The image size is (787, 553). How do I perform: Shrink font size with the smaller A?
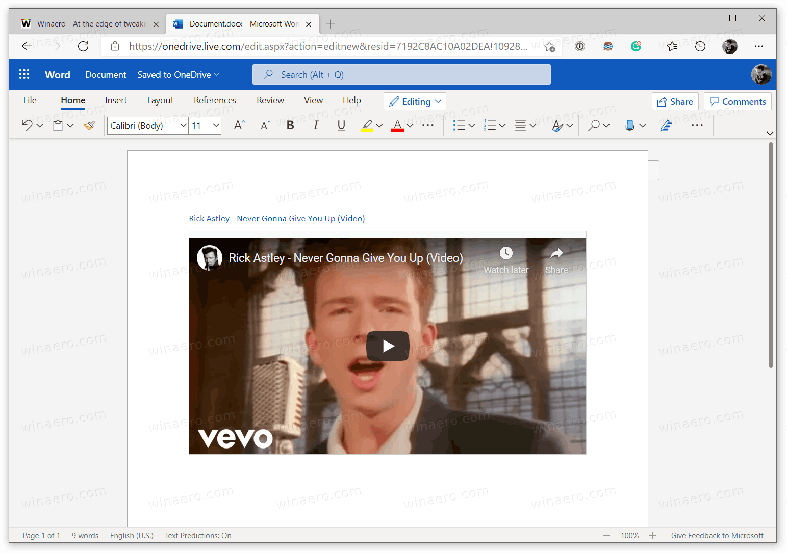tap(265, 125)
